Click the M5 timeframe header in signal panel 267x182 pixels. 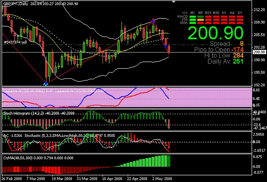point(200,13)
